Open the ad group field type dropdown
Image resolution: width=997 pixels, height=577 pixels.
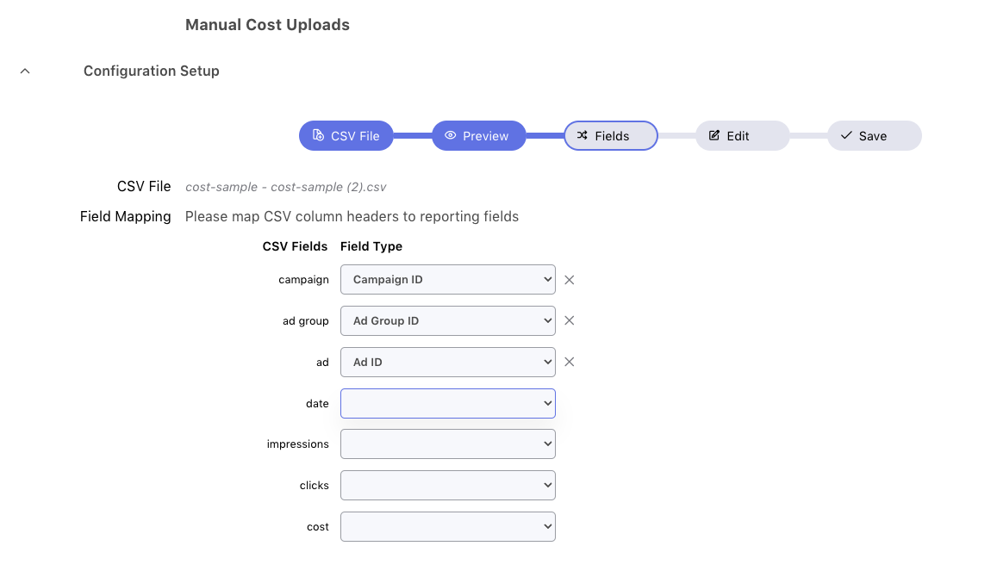[x=447, y=321]
